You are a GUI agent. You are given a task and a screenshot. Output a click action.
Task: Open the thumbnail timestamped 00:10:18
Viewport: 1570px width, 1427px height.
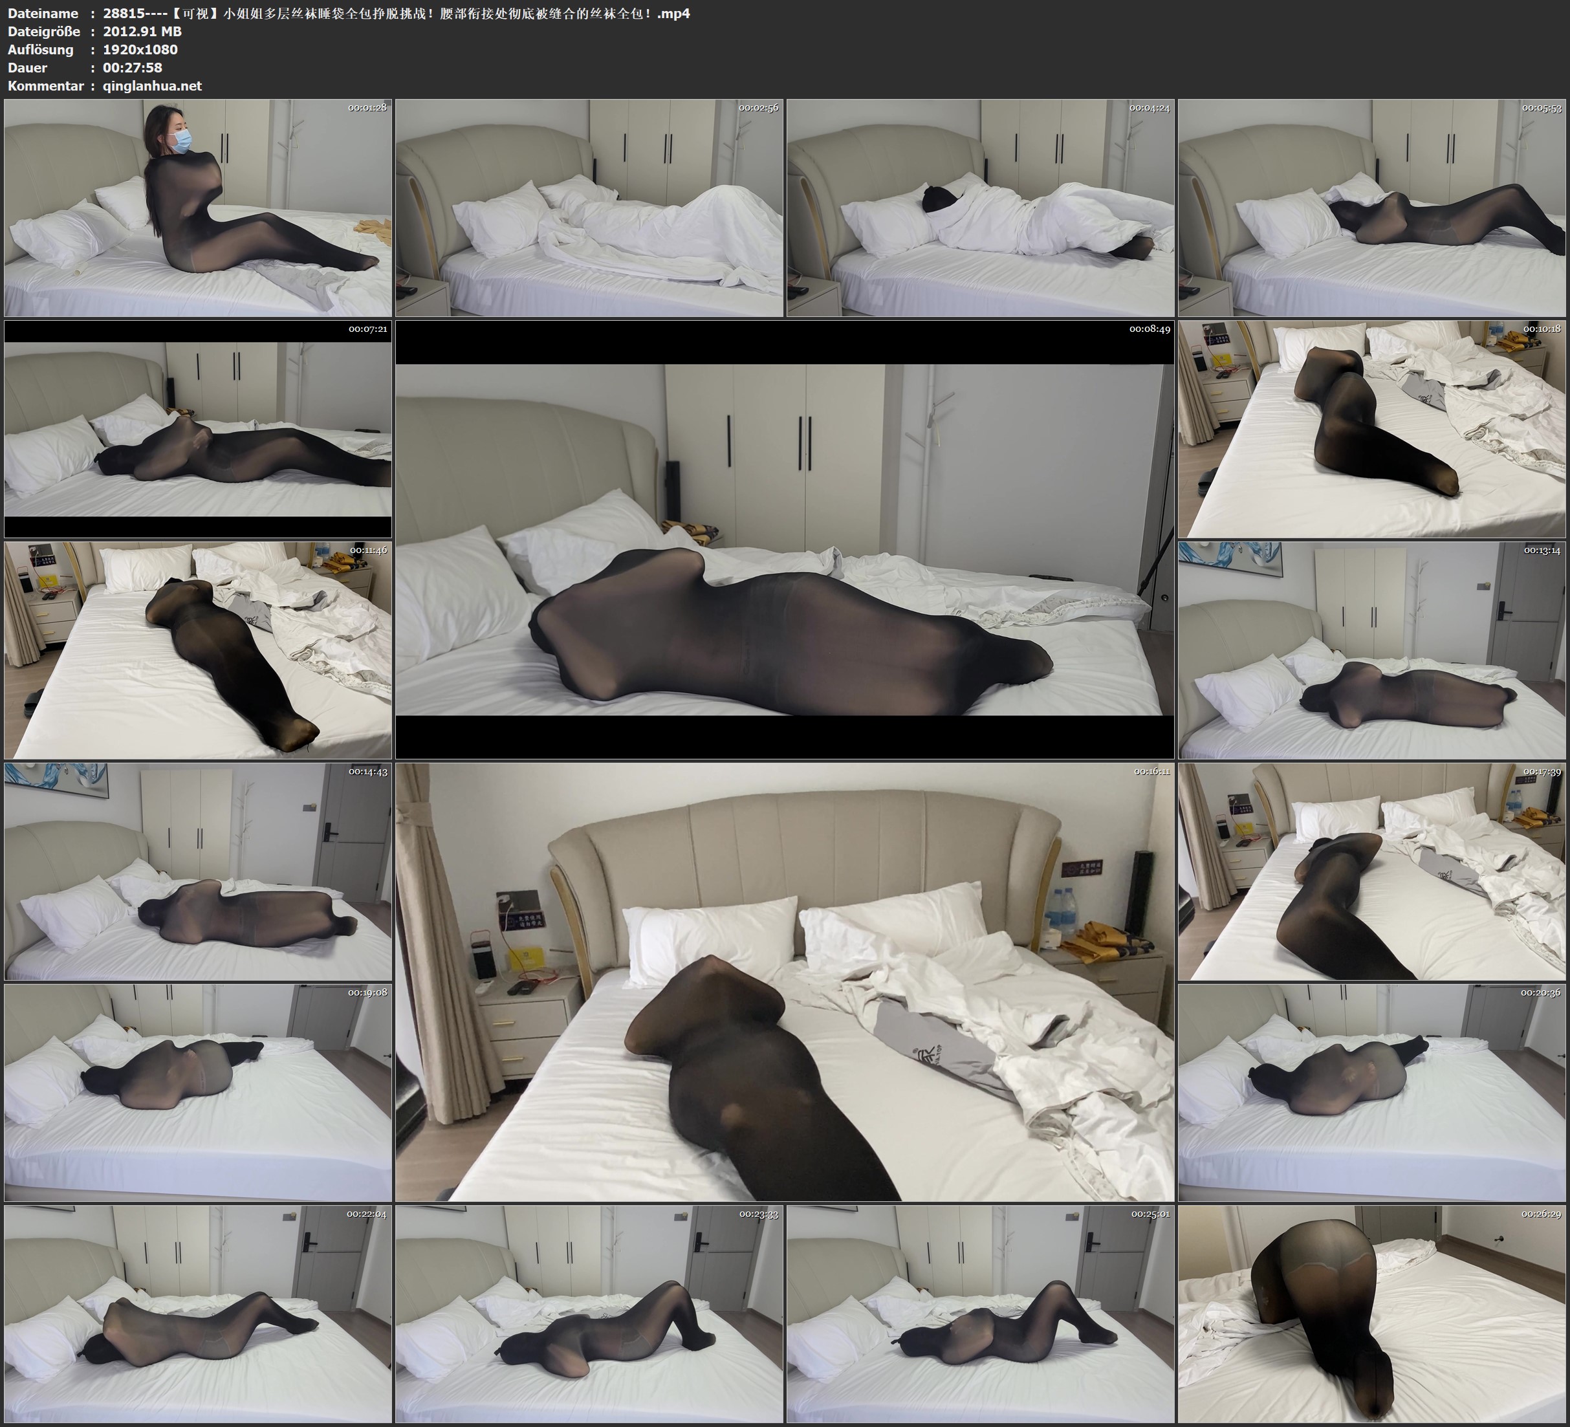coord(1371,429)
